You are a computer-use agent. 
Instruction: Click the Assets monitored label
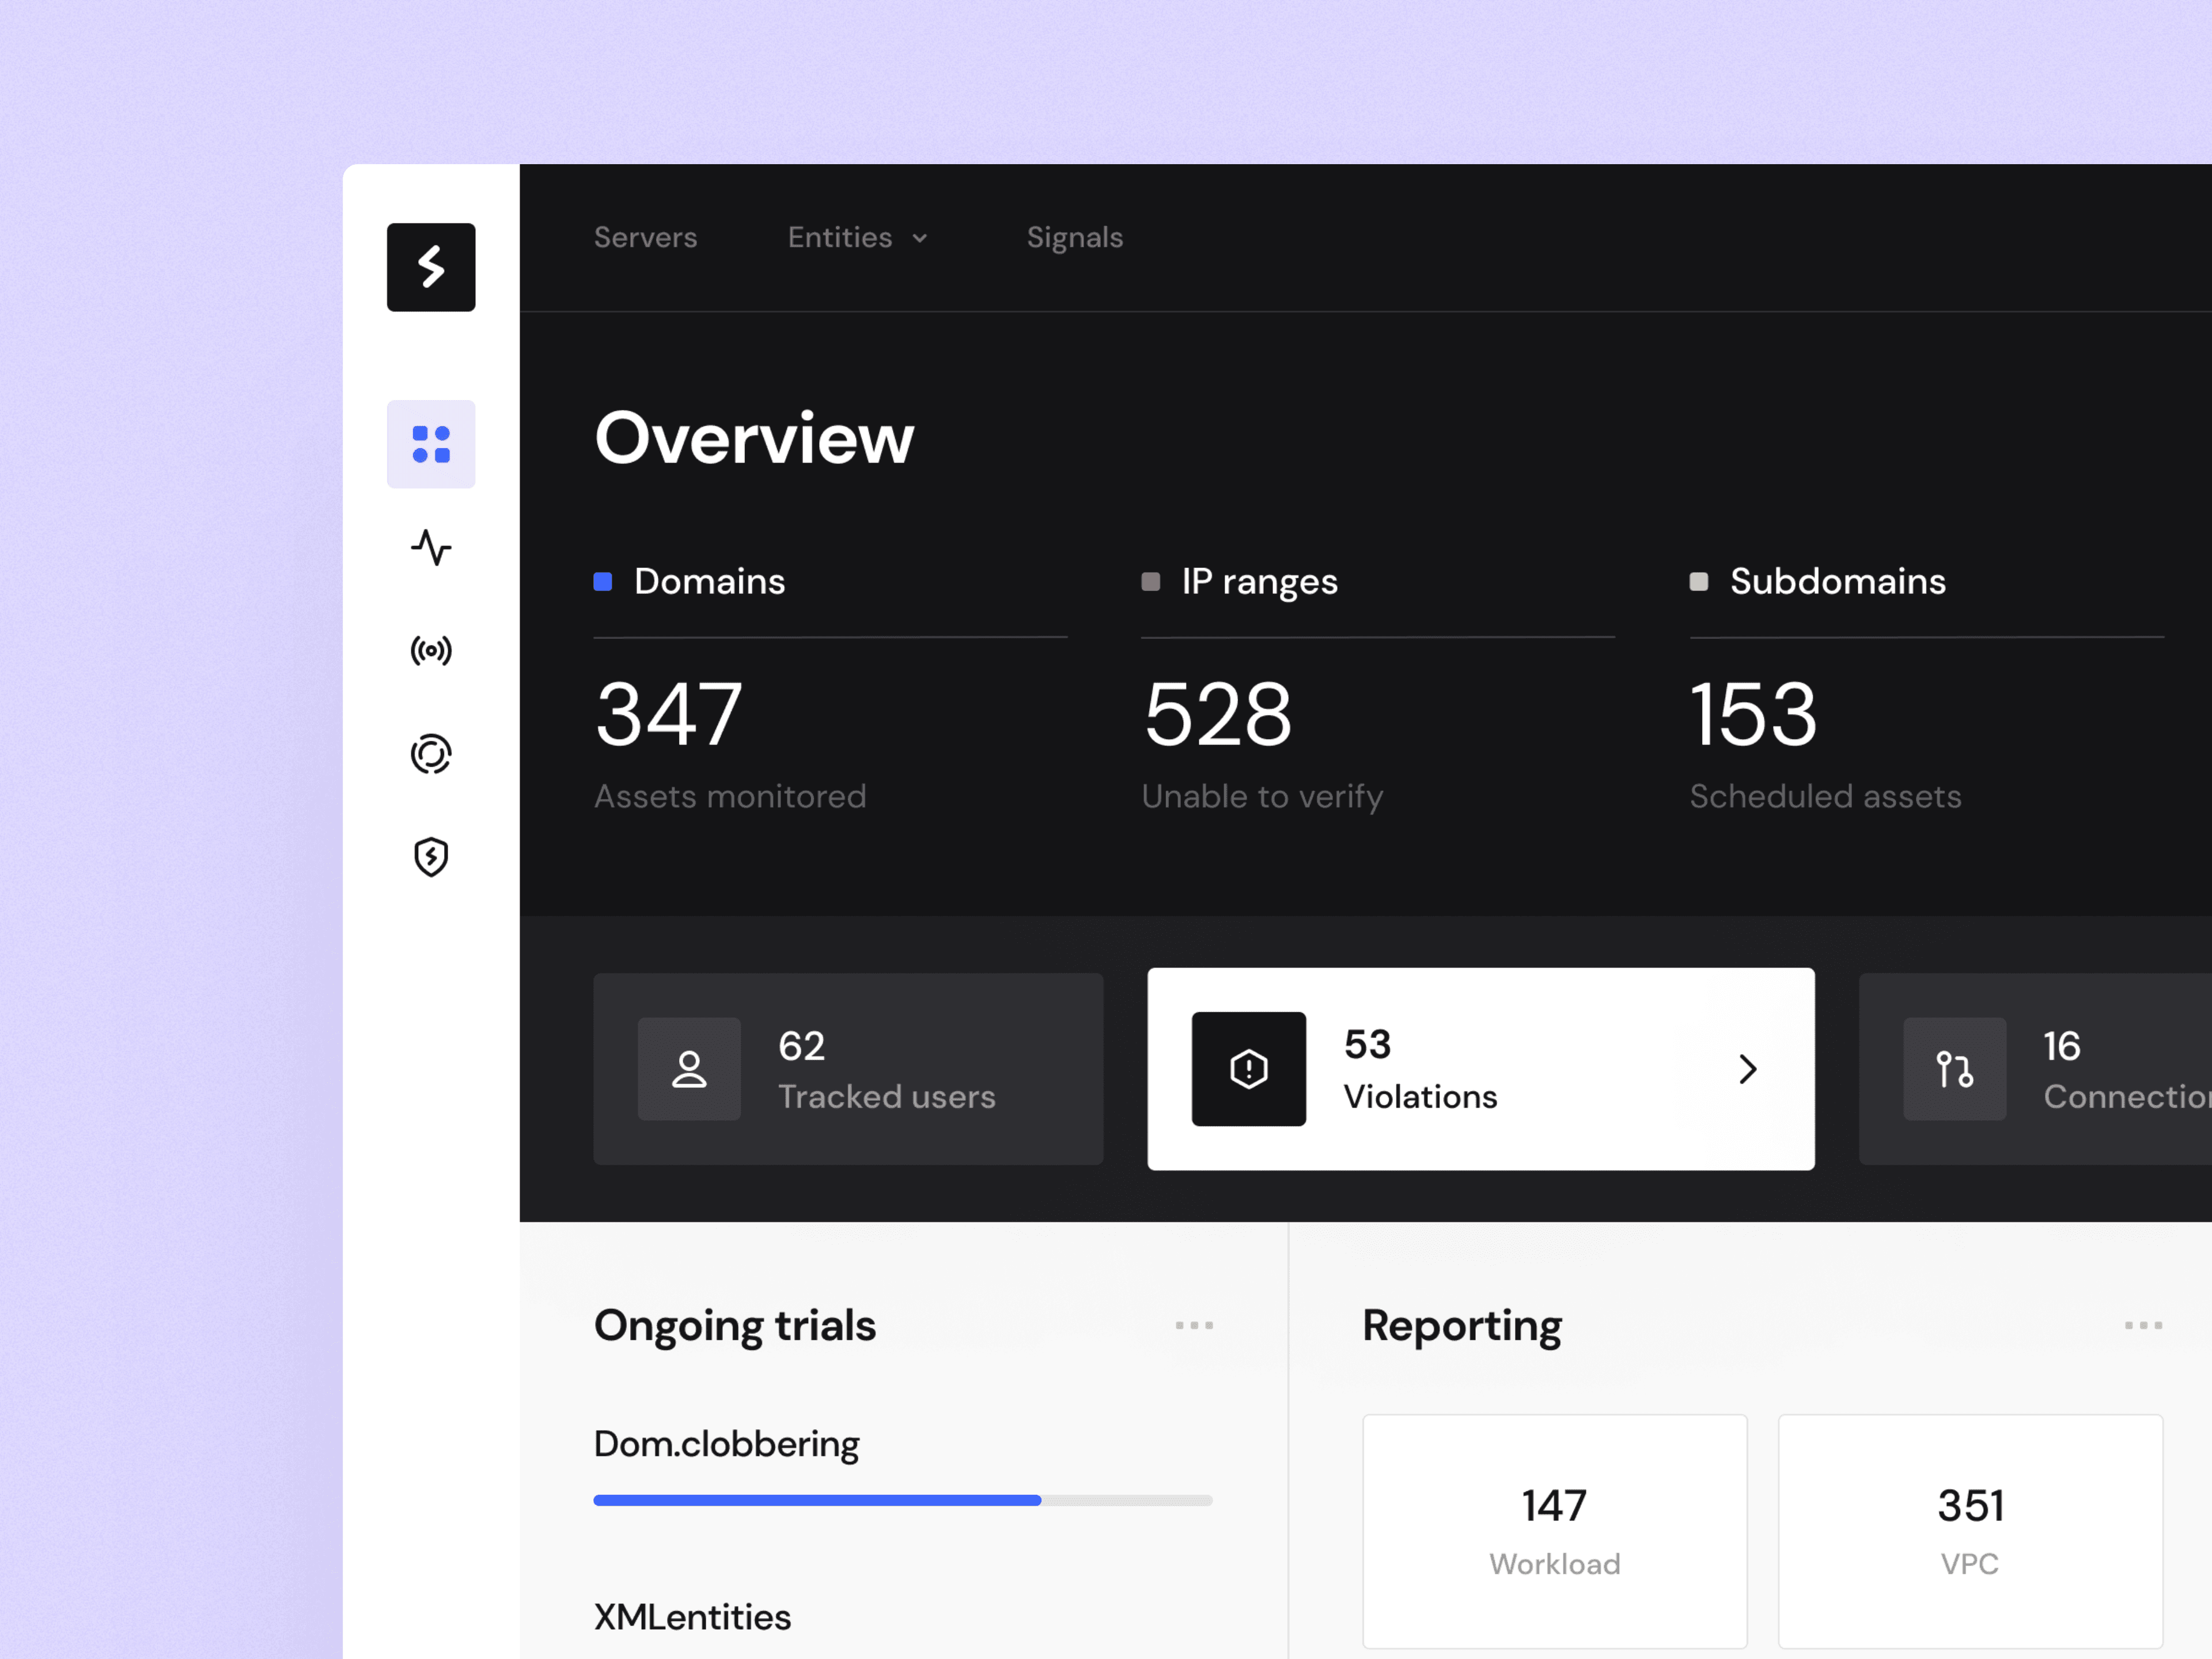[730, 796]
